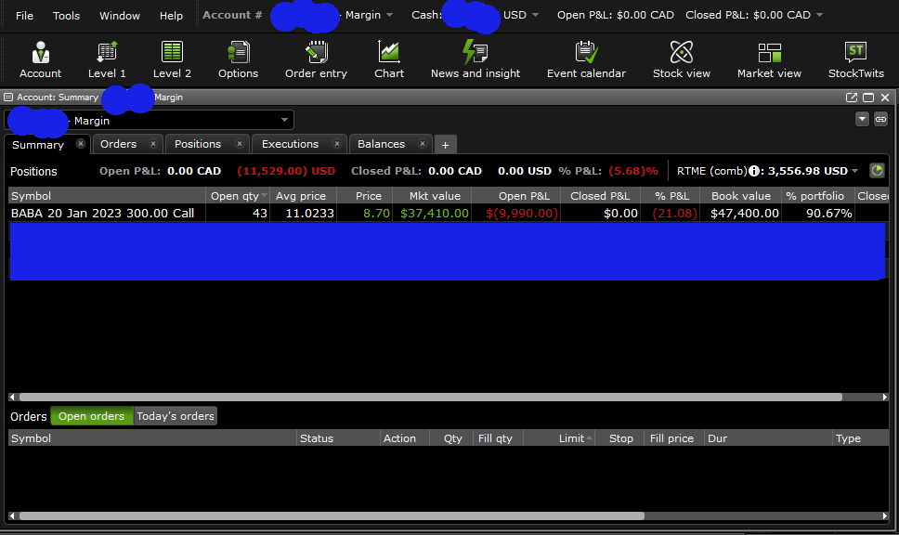Image resolution: width=899 pixels, height=535 pixels.
Task: Open a new Chart window
Action: pos(389,59)
